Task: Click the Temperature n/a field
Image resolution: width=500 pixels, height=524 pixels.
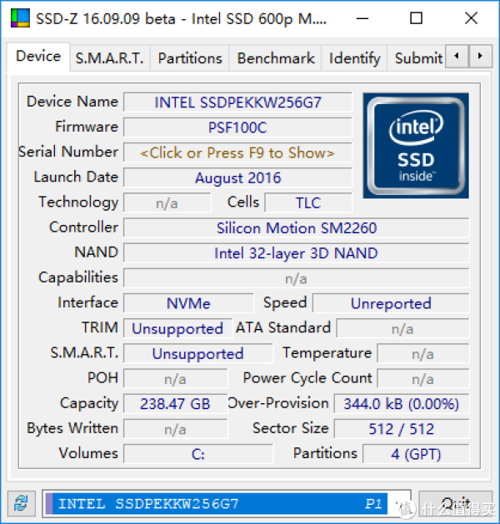Action: point(423,353)
